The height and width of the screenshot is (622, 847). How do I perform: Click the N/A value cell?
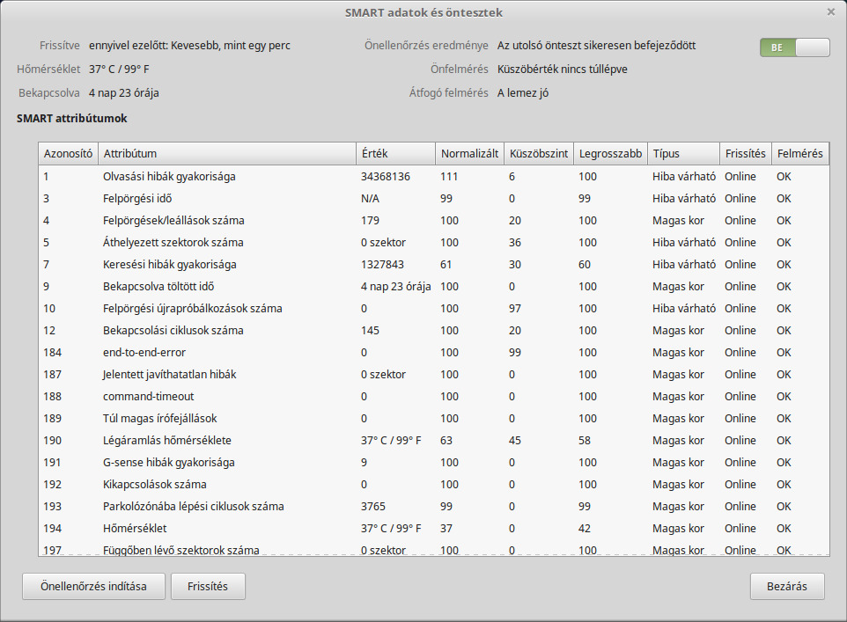(x=370, y=199)
